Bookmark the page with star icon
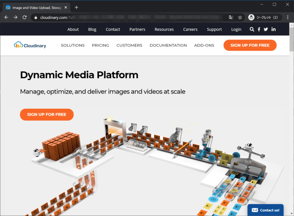The height and width of the screenshot is (216, 294). pos(240,18)
